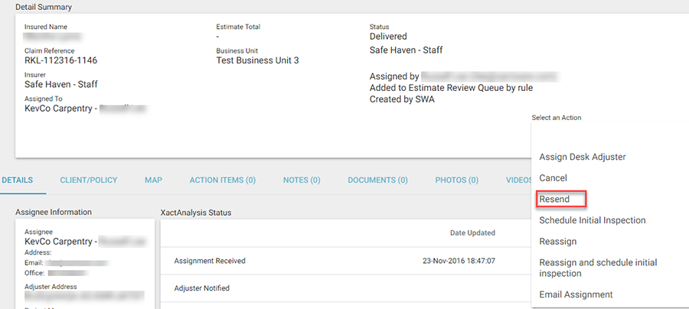Open the CLIENT/POLICY tab
Screen dimensions: 689x309
point(89,181)
